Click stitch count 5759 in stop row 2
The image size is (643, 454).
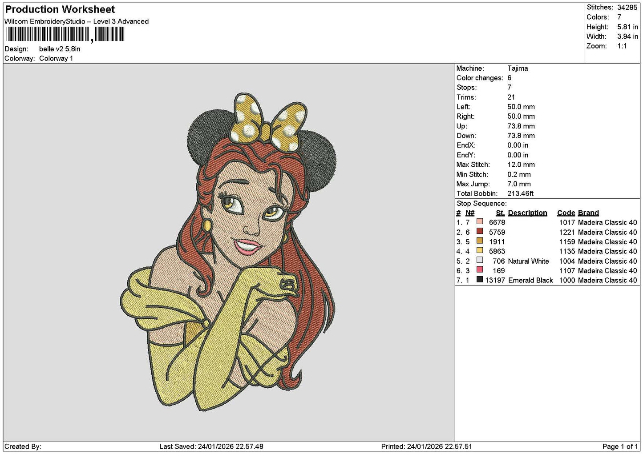[x=497, y=232]
